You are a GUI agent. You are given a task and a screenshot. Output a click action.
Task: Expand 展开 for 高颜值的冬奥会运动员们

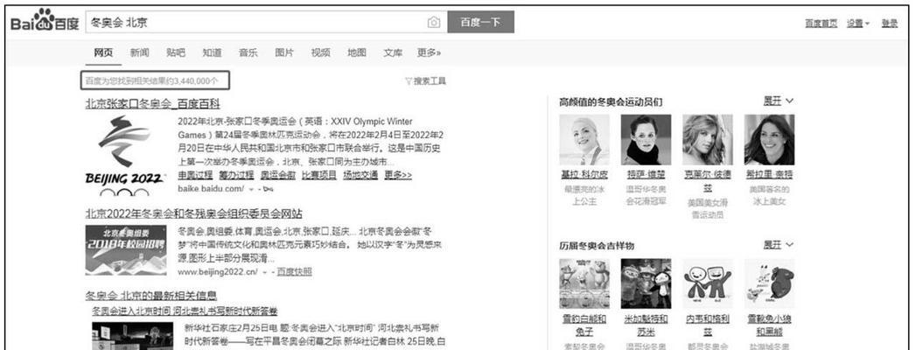pos(778,101)
